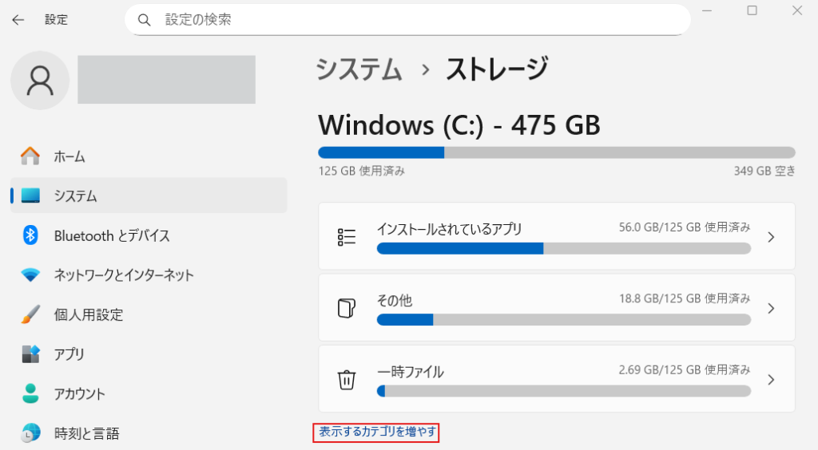Click the paintbrush 個人用設定 icon
The image size is (818, 450).
pos(30,314)
